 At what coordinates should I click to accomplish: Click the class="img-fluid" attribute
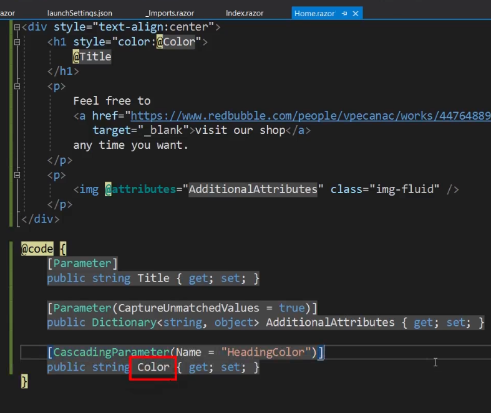tap(385, 189)
